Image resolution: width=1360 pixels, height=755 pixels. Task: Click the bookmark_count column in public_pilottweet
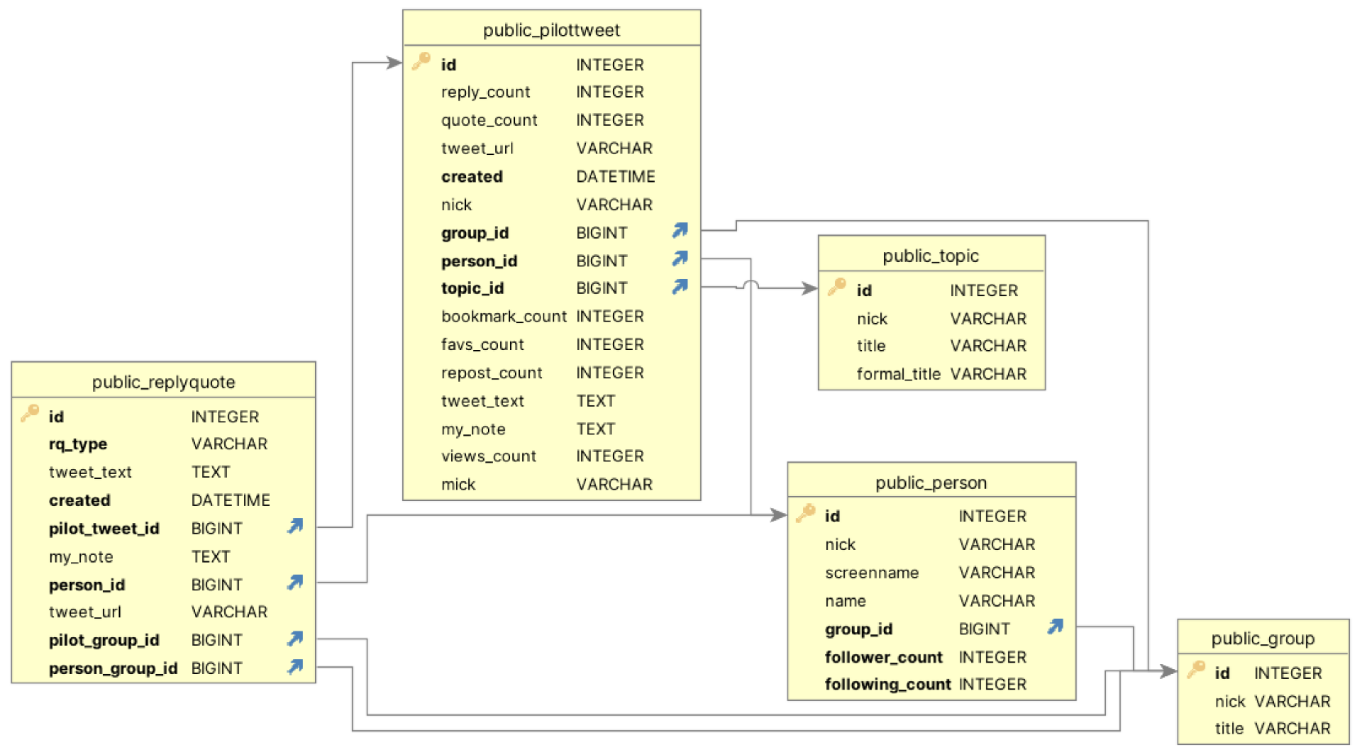pyautogui.click(x=504, y=316)
